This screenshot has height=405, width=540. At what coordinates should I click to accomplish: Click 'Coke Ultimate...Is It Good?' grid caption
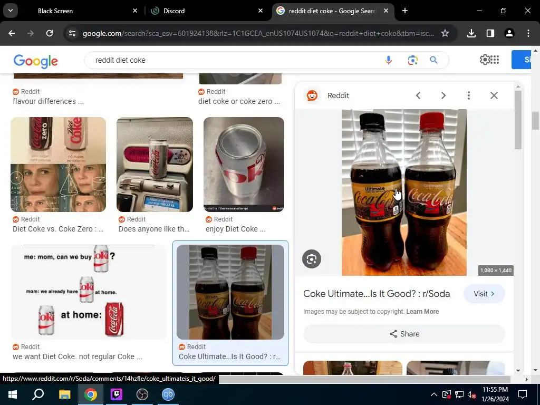(x=229, y=356)
